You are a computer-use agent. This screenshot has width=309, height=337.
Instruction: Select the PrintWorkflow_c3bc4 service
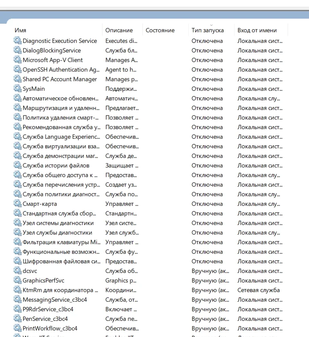[x=148, y=329]
